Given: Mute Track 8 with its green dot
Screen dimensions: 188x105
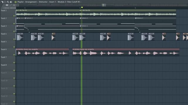Looking at the screenshot, I should (14, 70).
